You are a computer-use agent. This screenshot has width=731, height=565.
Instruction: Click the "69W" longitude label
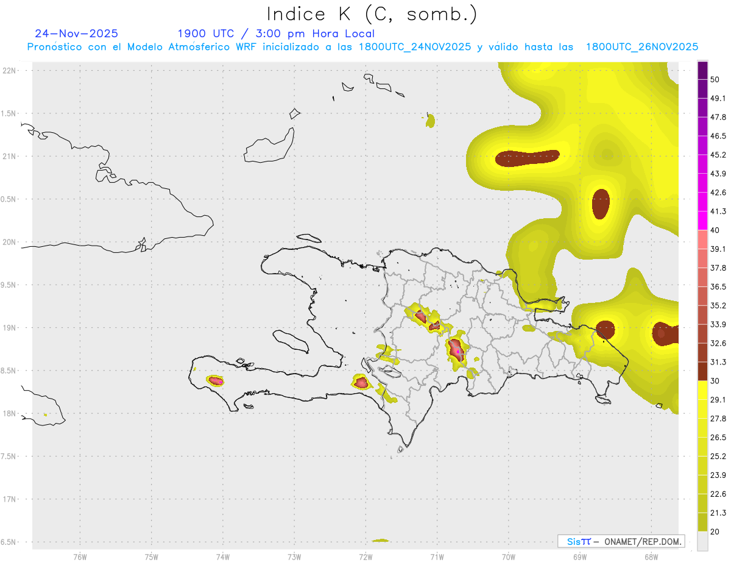580,556
